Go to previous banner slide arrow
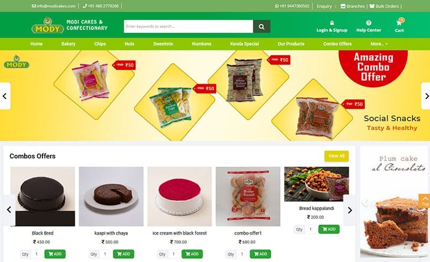The image size is (430, 262). (5, 96)
